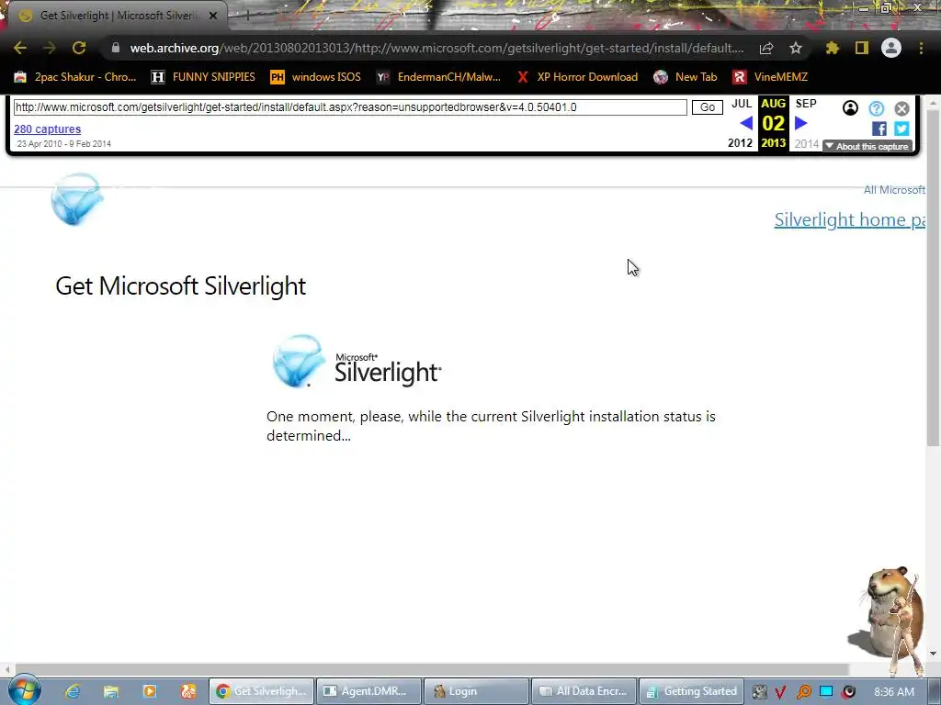Open the Chrome side panel icon
This screenshot has height=705, width=941.
[x=862, y=48]
